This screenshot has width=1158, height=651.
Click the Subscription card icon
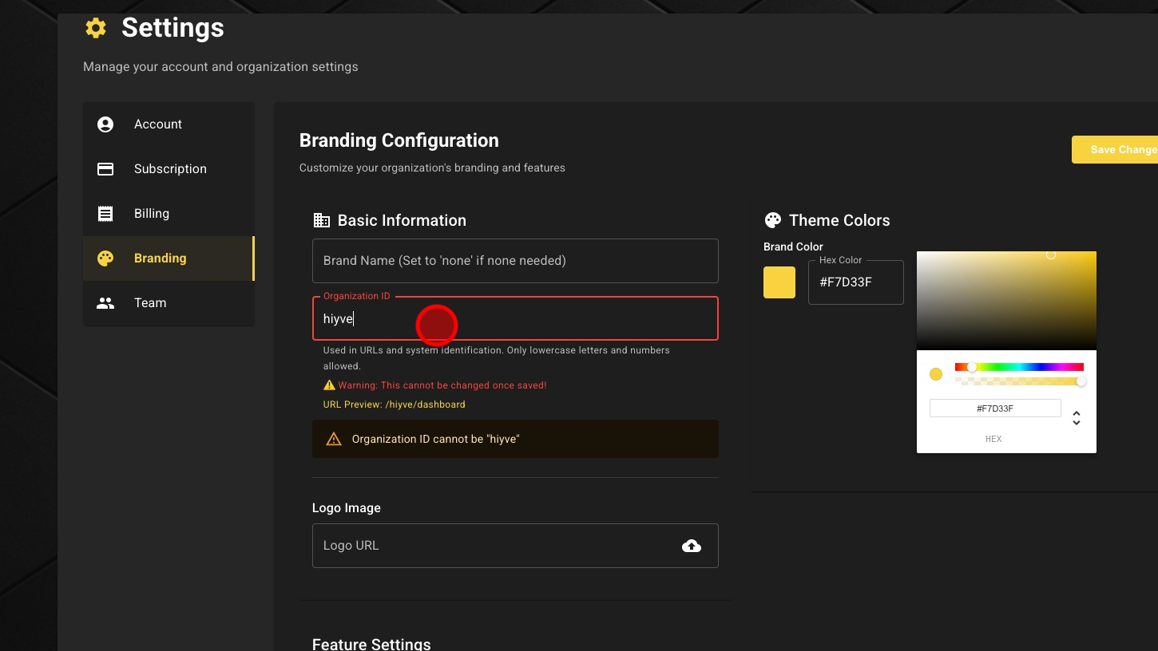coord(105,169)
